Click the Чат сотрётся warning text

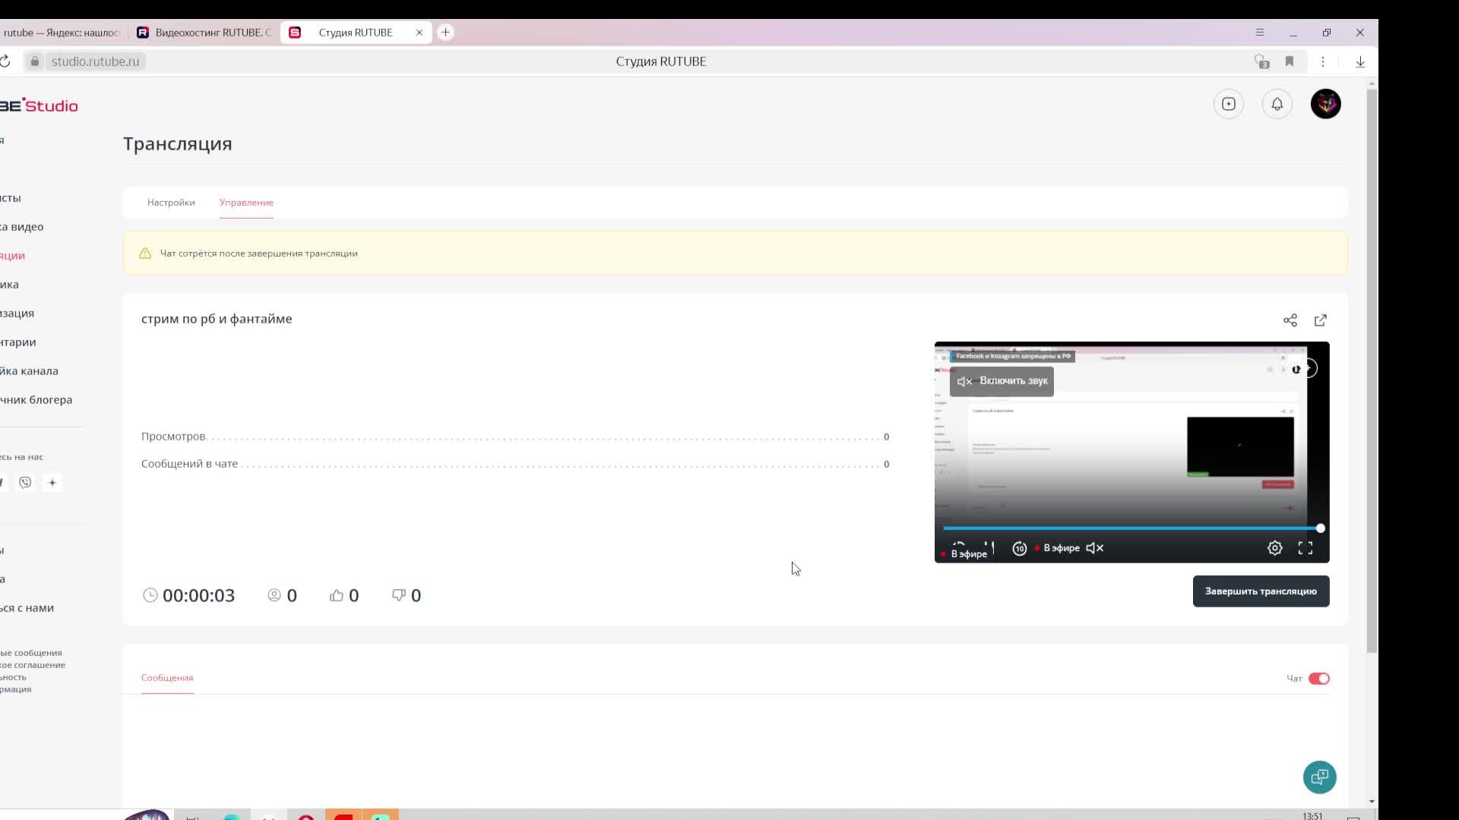(259, 254)
